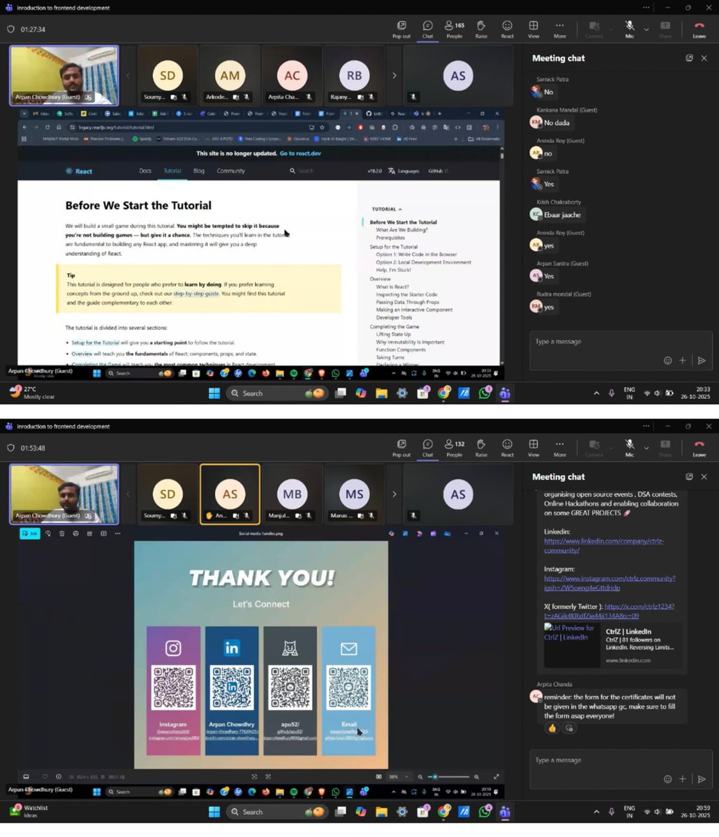Toggle the Mic in the 01:53:48 meeting
Image resolution: width=719 pixels, height=837 pixels.
point(630,448)
